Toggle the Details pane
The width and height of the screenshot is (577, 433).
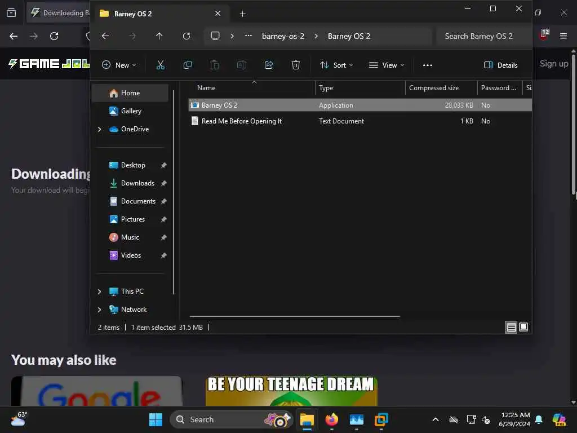point(500,65)
